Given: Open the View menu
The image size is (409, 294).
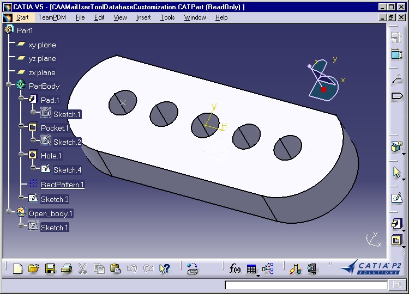Looking at the screenshot, I should tap(120, 17).
